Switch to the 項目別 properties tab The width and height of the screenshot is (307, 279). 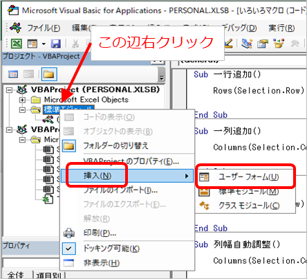coord(49,275)
